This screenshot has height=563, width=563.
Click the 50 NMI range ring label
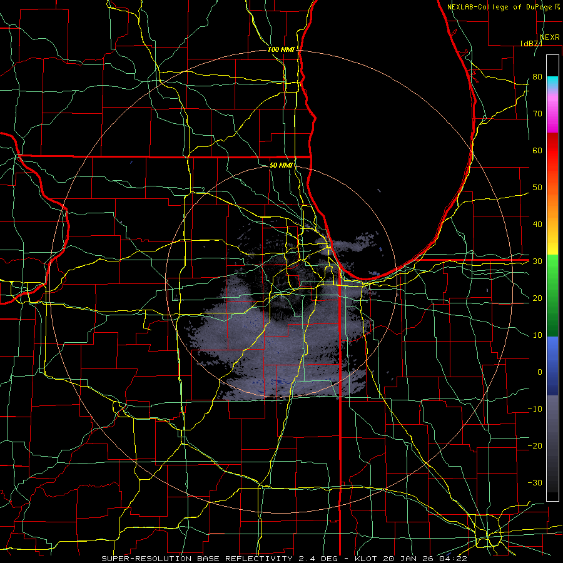[281, 165]
